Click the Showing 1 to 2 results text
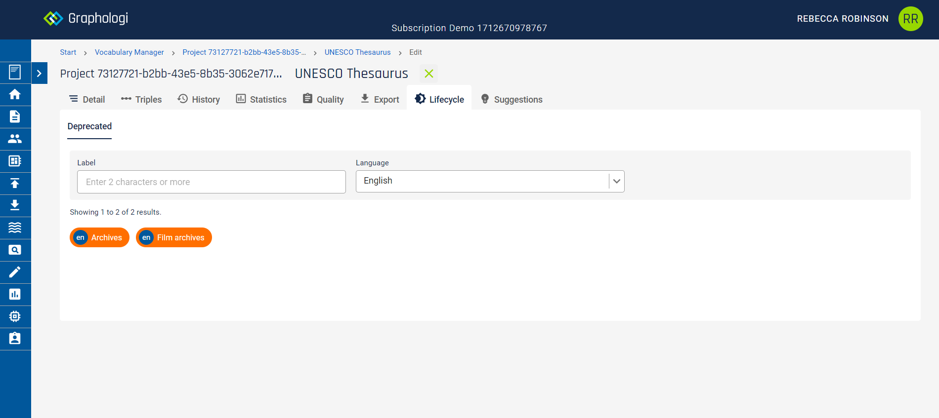Screen dimensions: 939x418 (x=116, y=212)
